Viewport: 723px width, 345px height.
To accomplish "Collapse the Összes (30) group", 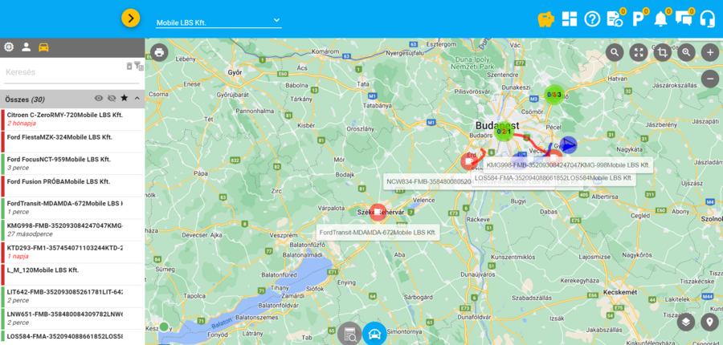I will [137, 98].
